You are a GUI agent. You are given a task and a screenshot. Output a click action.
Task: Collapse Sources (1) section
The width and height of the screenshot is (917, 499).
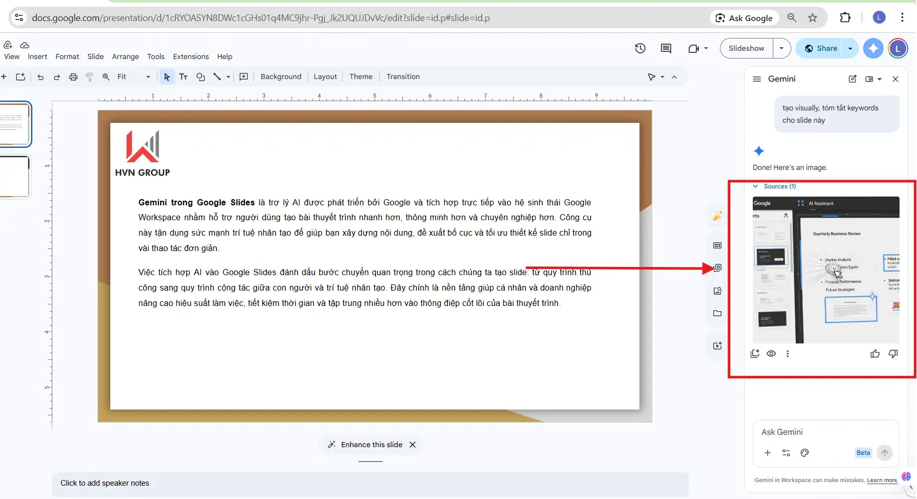point(774,186)
